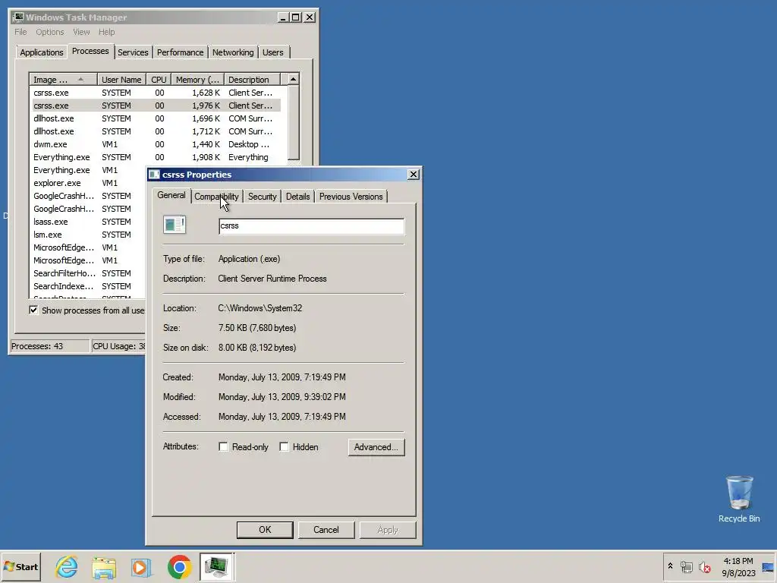Select the dwm.exe process row
This screenshot has width=777, height=583.
(x=156, y=144)
